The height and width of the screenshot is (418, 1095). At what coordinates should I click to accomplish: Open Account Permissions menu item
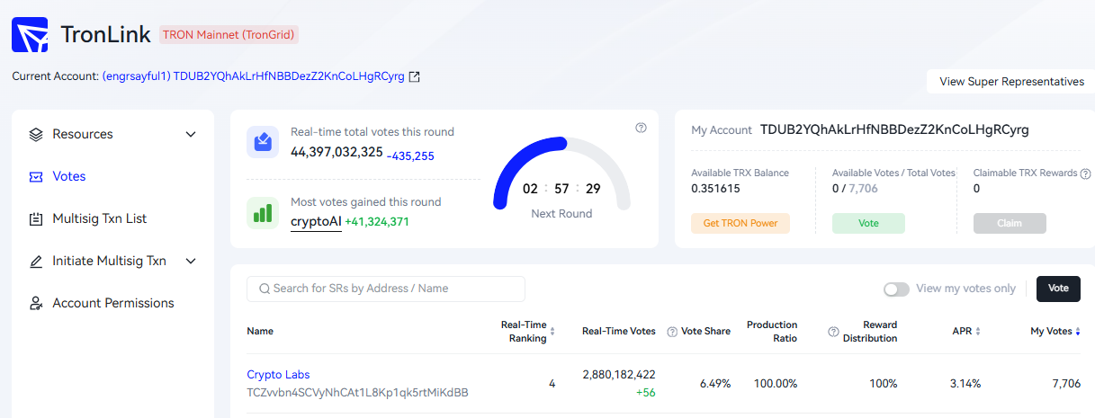pyautogui.click(x=112, y=303)
